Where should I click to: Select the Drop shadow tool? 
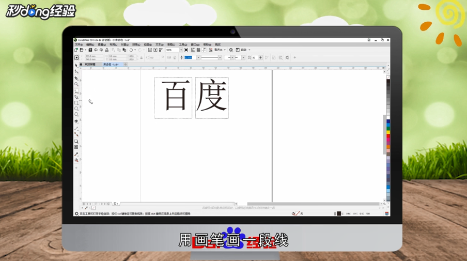76,142
